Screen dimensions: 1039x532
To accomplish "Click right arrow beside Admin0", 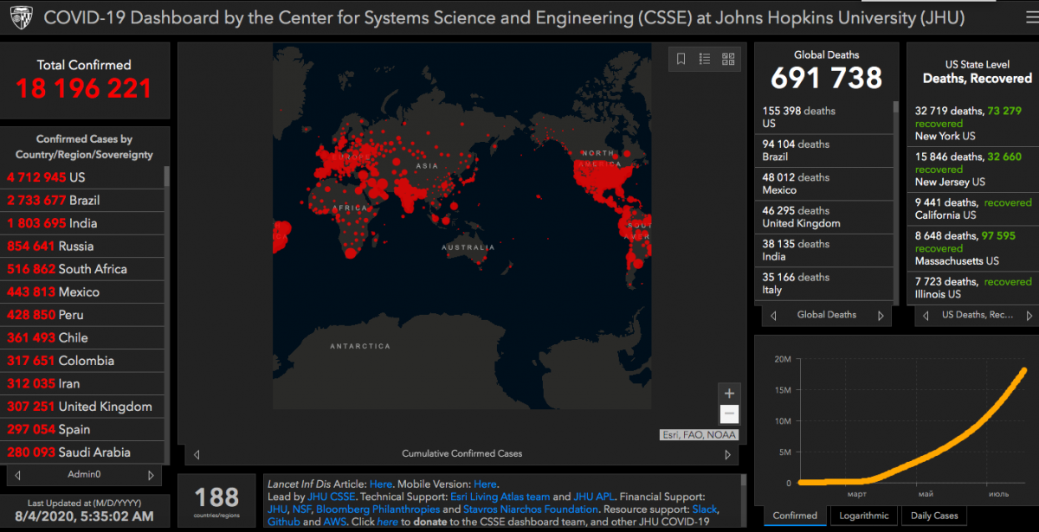I will pyautogui.click(x=152, y=475).
